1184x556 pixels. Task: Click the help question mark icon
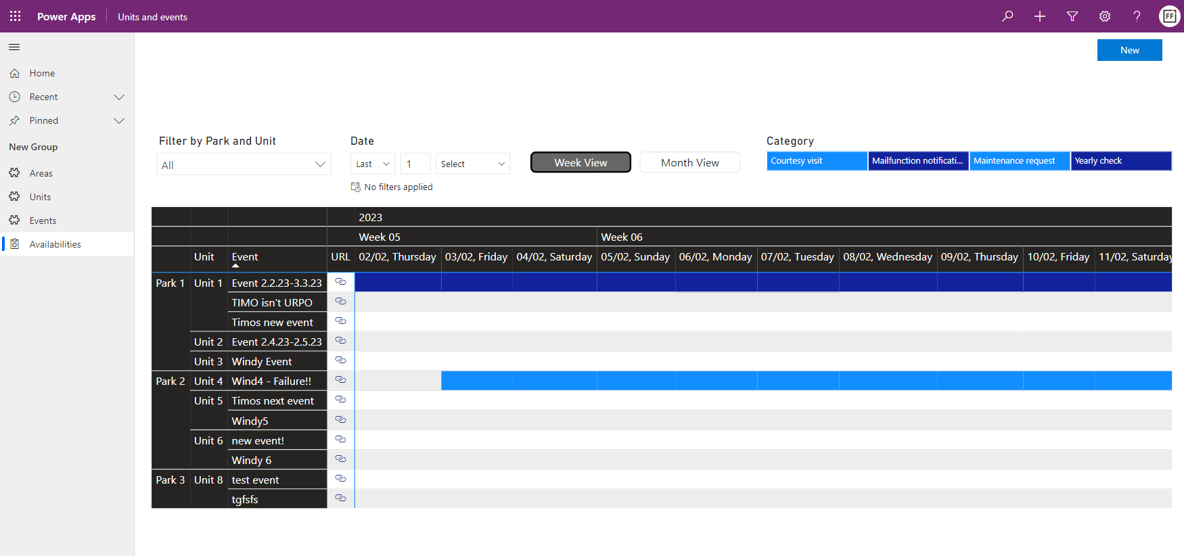[1137, 16]
